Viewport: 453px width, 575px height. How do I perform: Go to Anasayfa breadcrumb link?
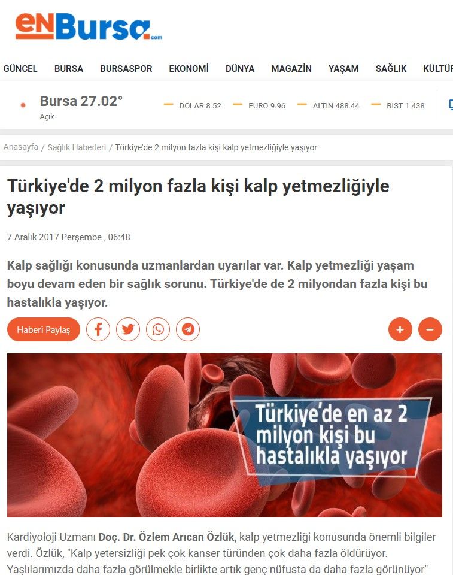[21, 147]
